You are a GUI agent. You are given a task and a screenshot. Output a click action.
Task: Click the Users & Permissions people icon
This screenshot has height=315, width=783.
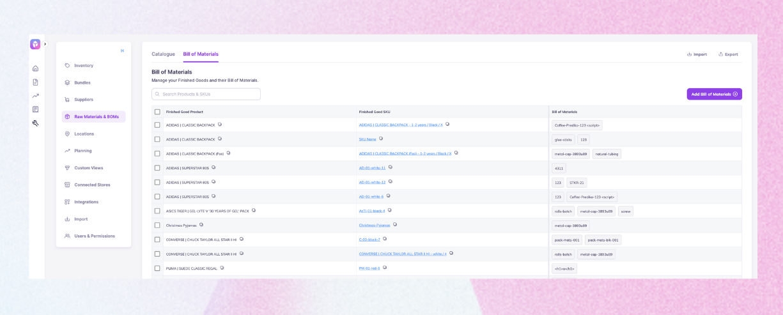point(67,236)
